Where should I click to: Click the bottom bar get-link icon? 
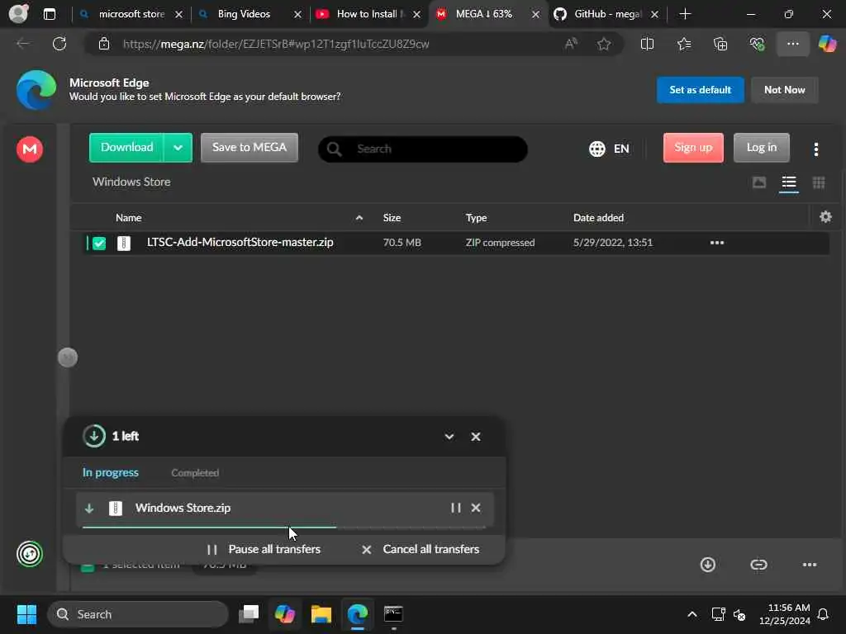pyautogui.click(x=758, y=565)
